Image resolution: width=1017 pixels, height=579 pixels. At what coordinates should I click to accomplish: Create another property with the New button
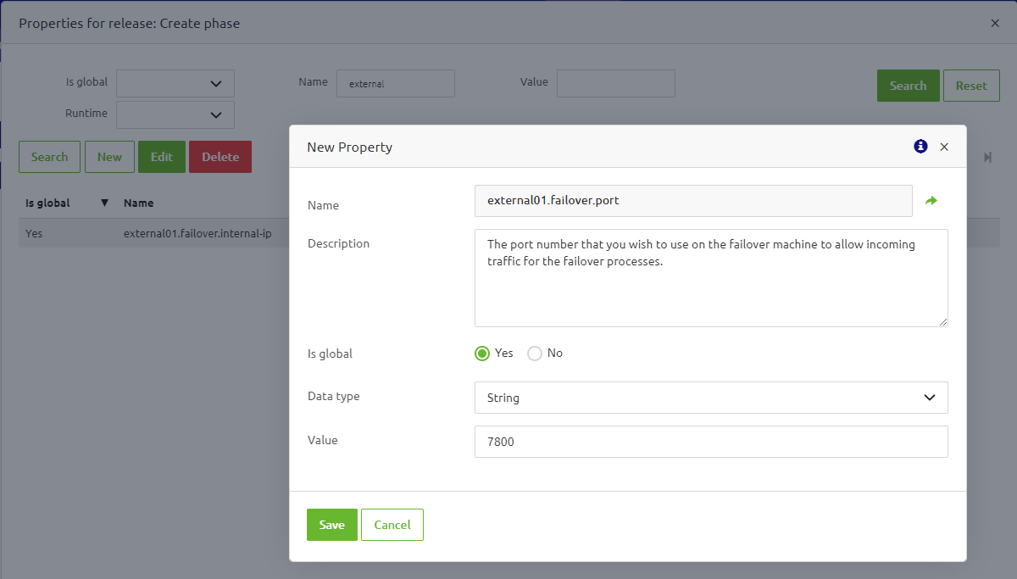point(109,156)
